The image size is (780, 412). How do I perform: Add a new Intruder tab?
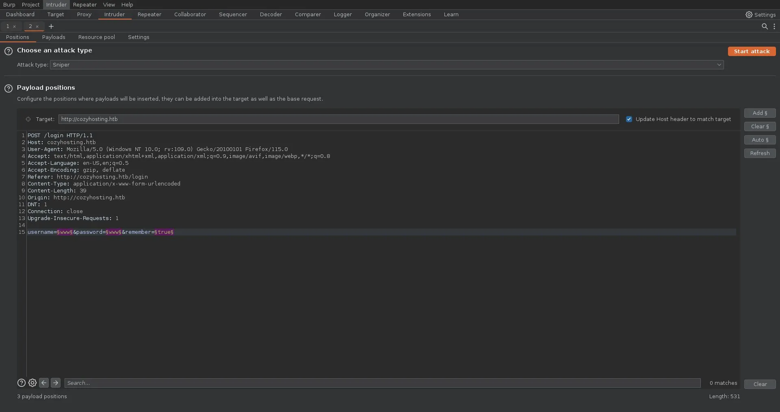[51, 26]
